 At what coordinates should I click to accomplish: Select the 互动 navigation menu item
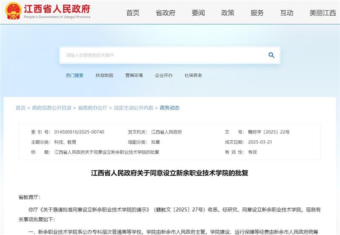286,13
